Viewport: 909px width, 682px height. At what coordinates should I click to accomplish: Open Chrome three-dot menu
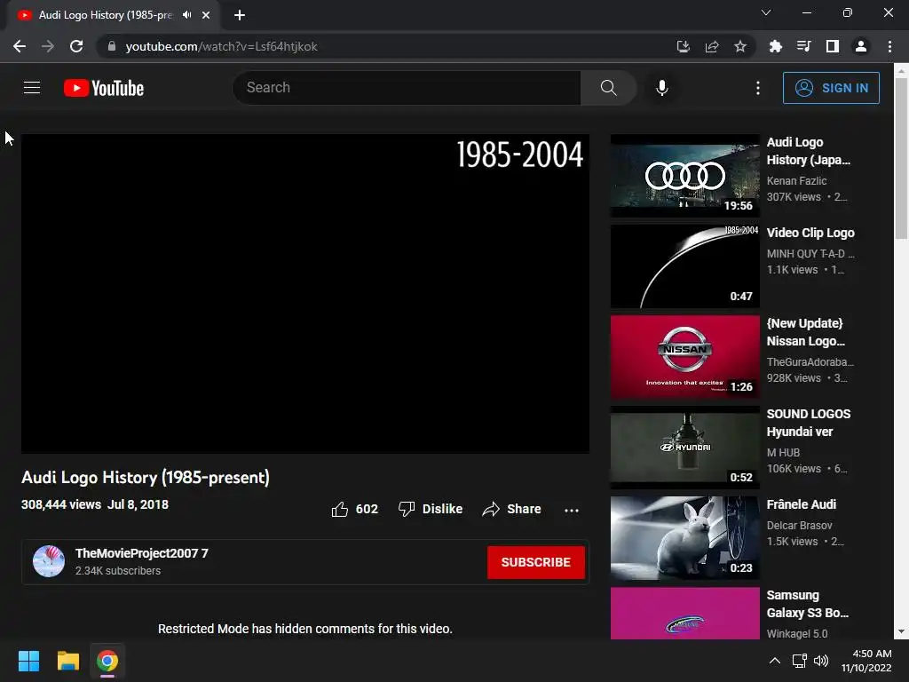pyautogui.click(x=889, y=46)
